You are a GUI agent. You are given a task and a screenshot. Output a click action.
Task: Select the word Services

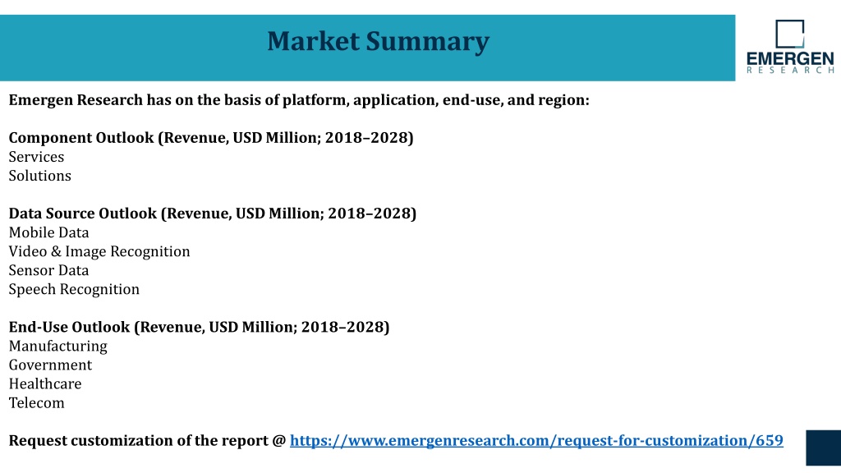tap(36, 157)
